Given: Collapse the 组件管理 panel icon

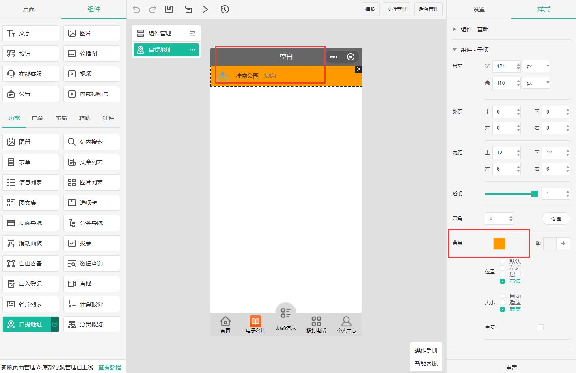Looking at the screenshot, I should tap(192, 33).
